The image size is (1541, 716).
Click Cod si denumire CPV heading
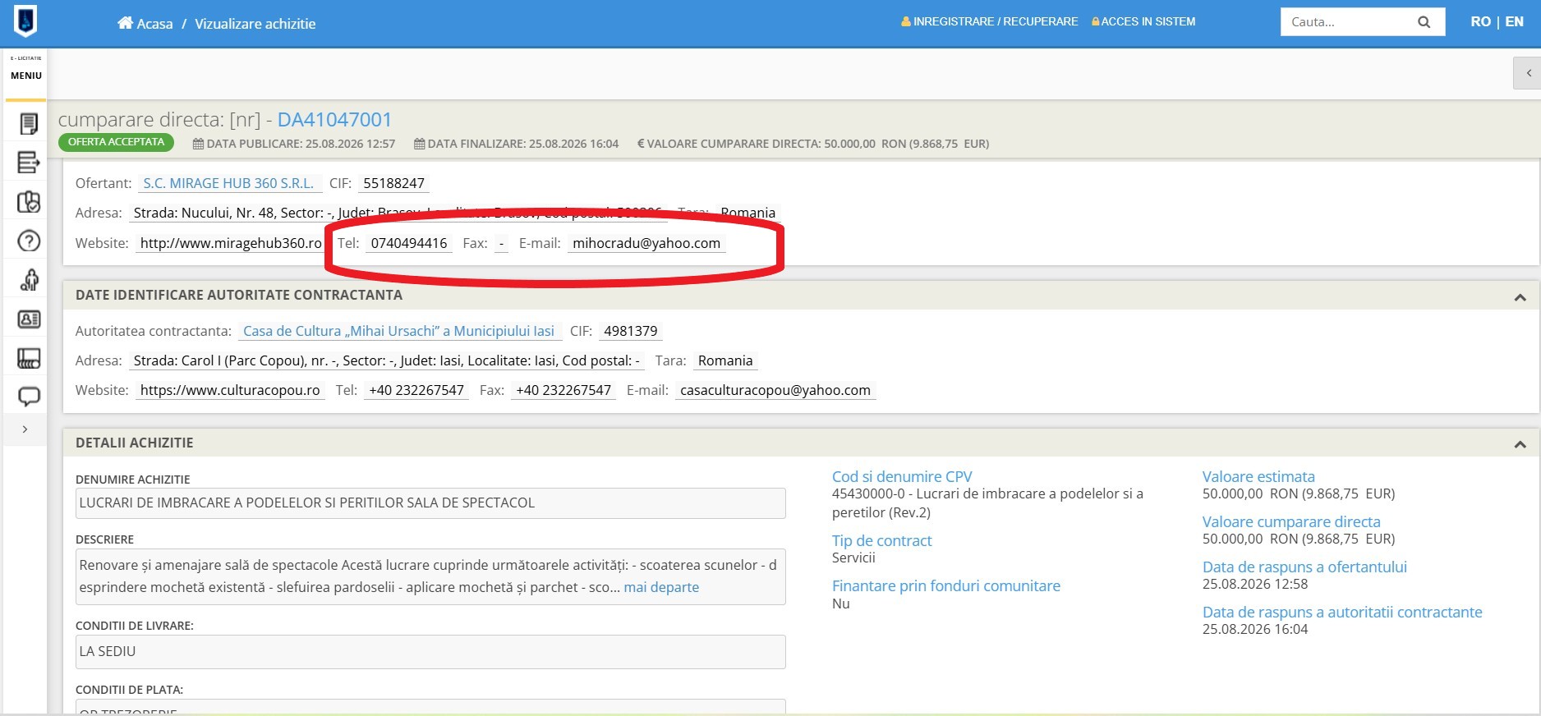tap(902, 476)
